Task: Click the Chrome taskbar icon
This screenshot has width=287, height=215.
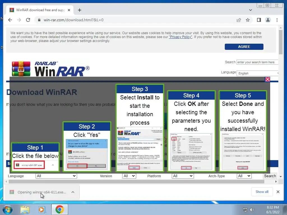Action: (59, 209)
